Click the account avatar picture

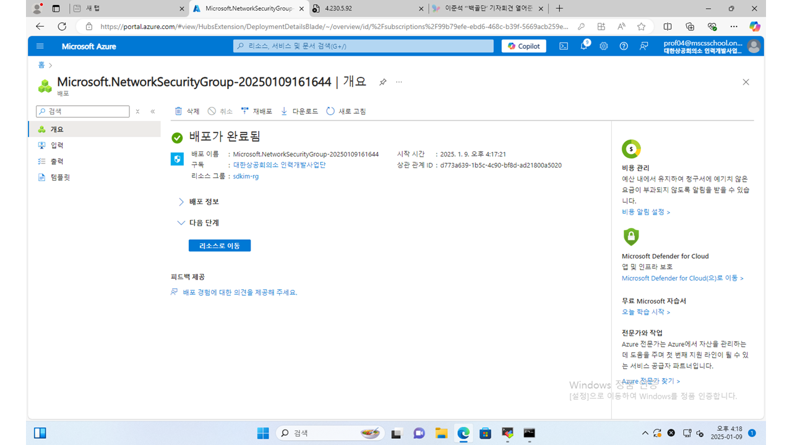point(753,46)
